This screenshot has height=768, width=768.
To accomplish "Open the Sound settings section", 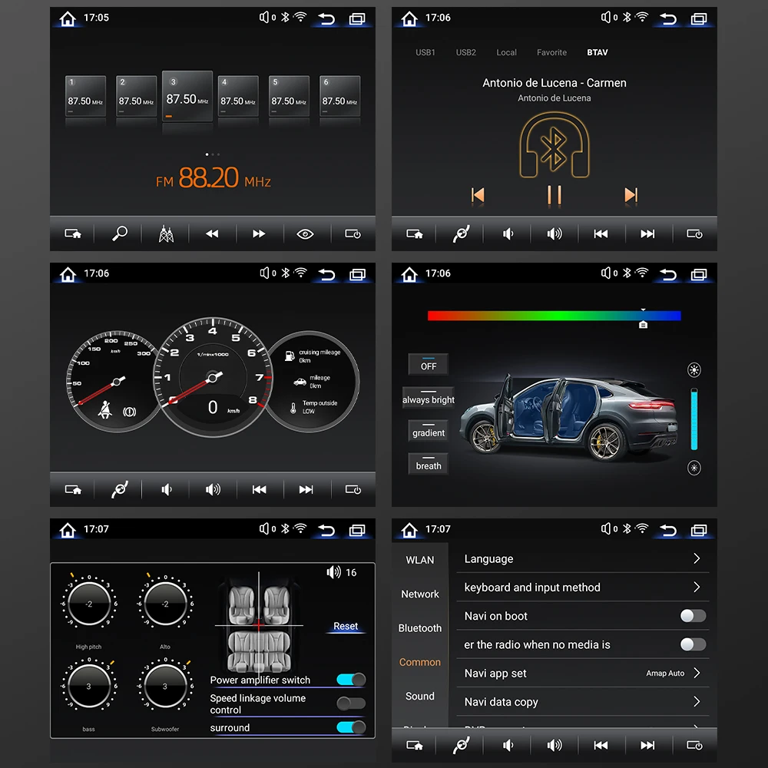I will [420, 696].
